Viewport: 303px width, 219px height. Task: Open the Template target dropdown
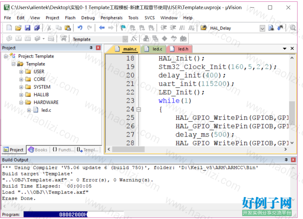coord(125,39)
